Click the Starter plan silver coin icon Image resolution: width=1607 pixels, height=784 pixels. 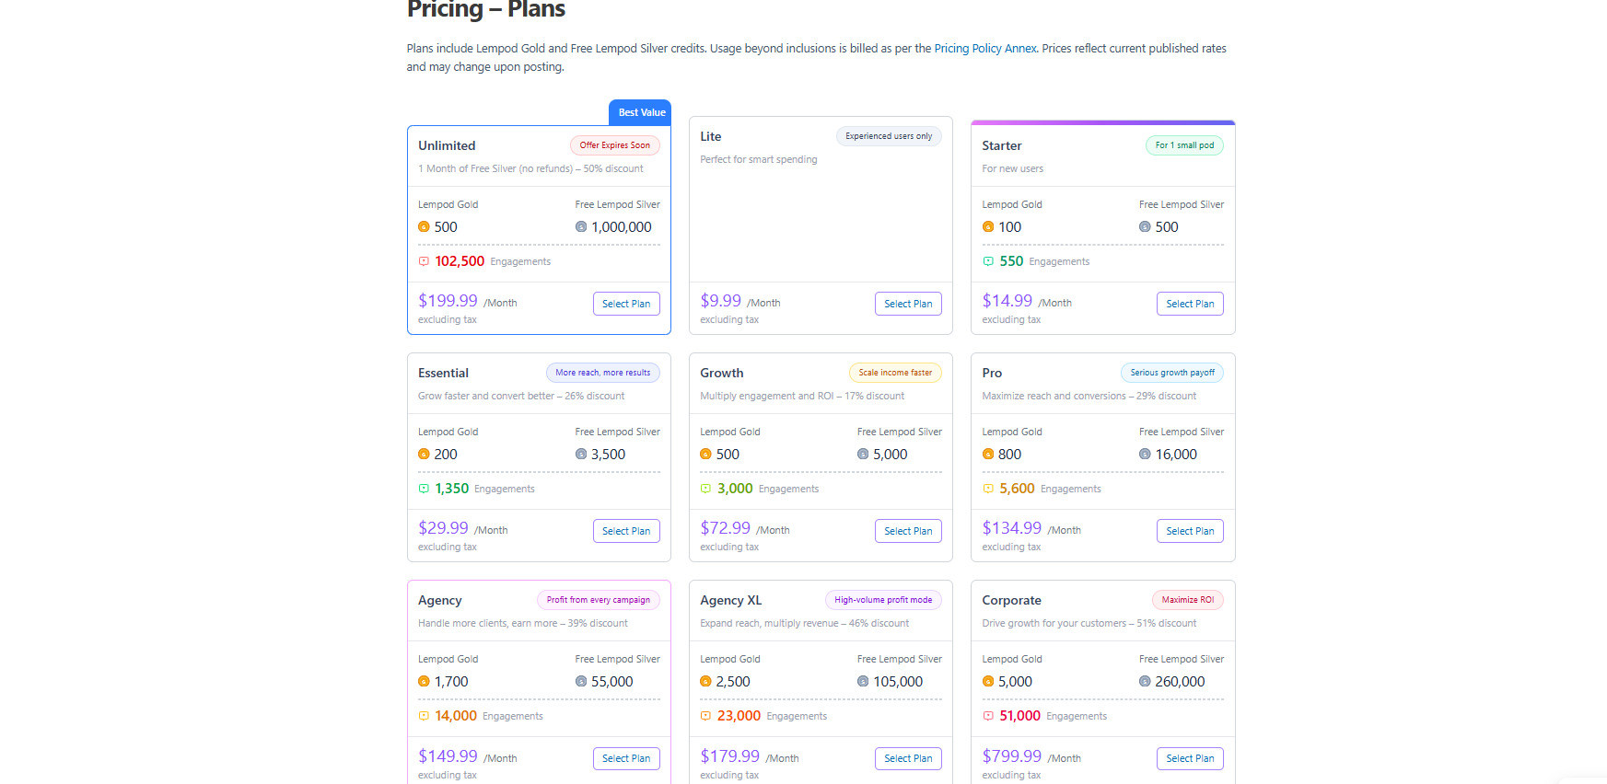(1145, 226)
